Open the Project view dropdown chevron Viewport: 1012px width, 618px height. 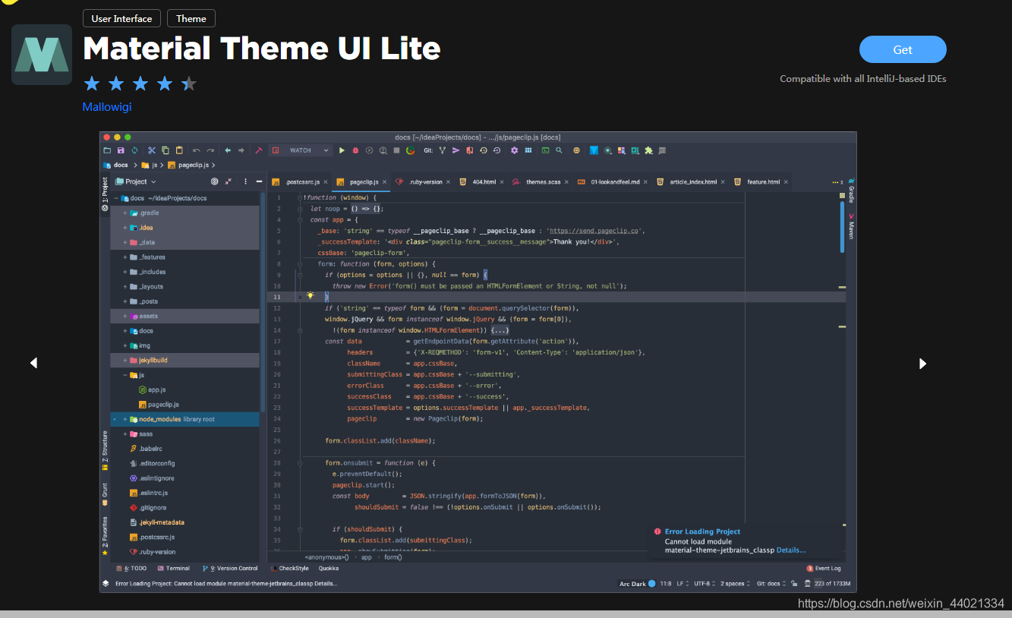coord(153,181)
